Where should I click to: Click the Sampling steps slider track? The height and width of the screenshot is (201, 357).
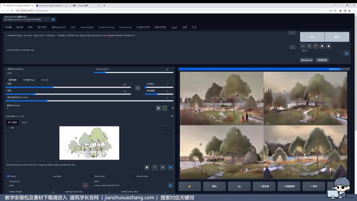coord(133,73)
